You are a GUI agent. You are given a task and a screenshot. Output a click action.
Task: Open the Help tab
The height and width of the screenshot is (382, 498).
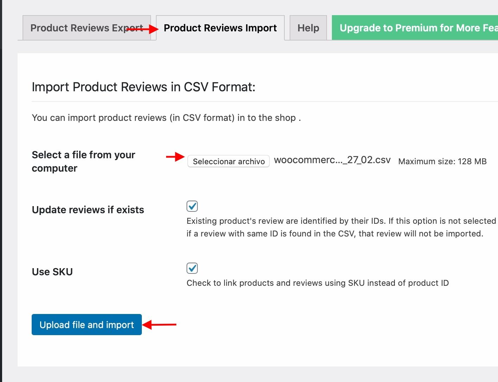308,28
